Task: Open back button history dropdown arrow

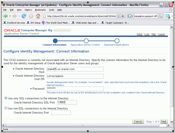Action: coord(10,16)
